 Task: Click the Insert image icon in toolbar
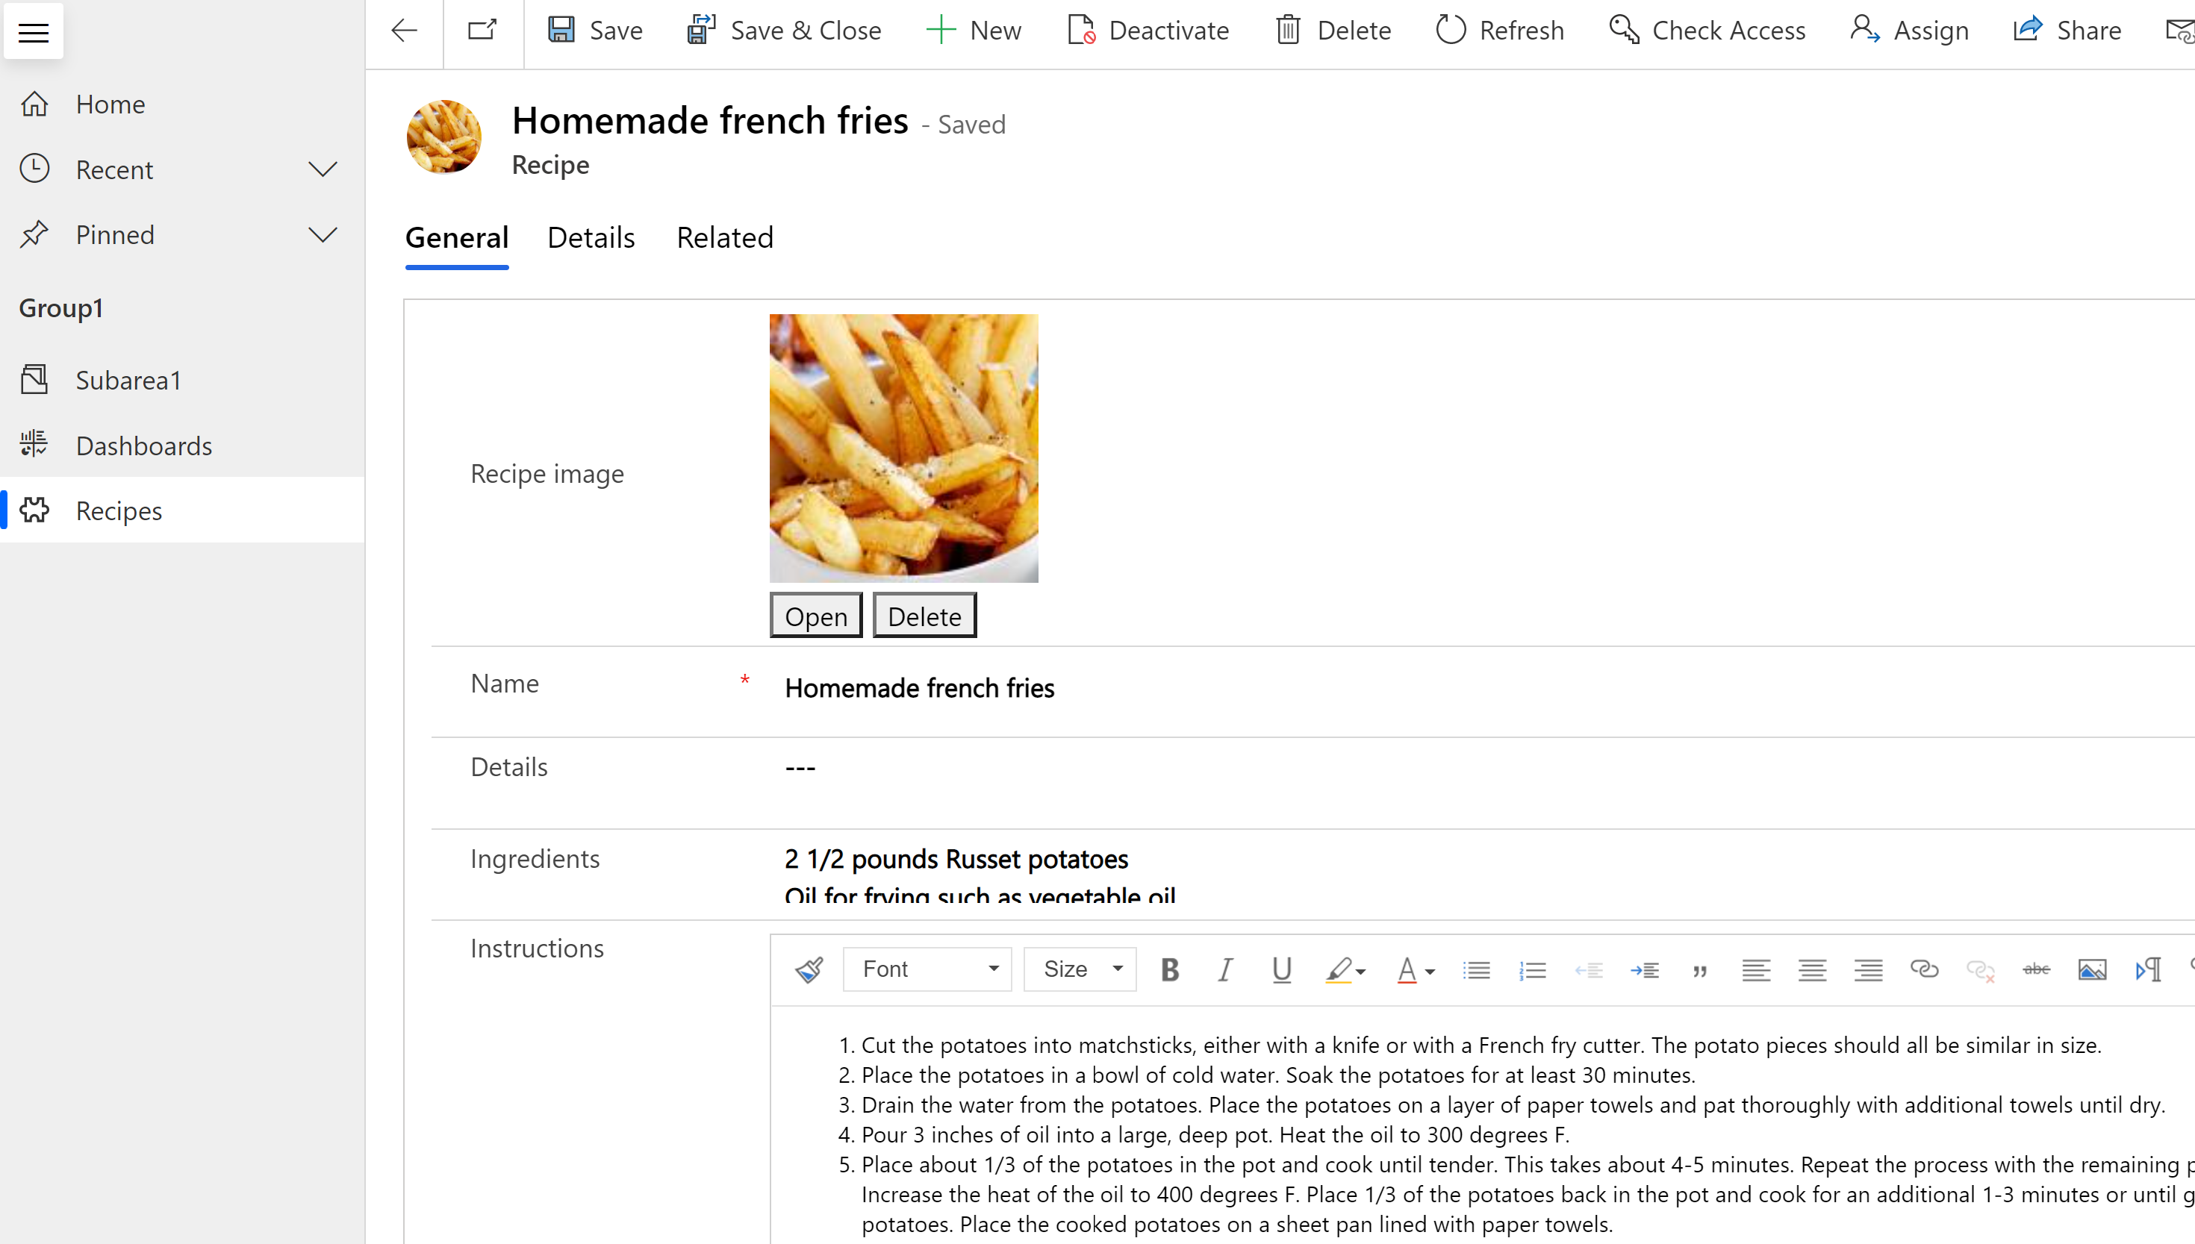click(2093, 969)
